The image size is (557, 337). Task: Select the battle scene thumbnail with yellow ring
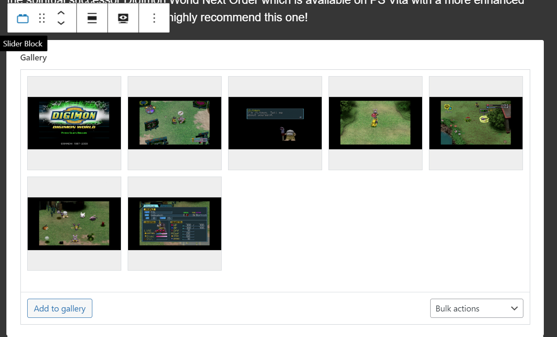click(476, 123)
